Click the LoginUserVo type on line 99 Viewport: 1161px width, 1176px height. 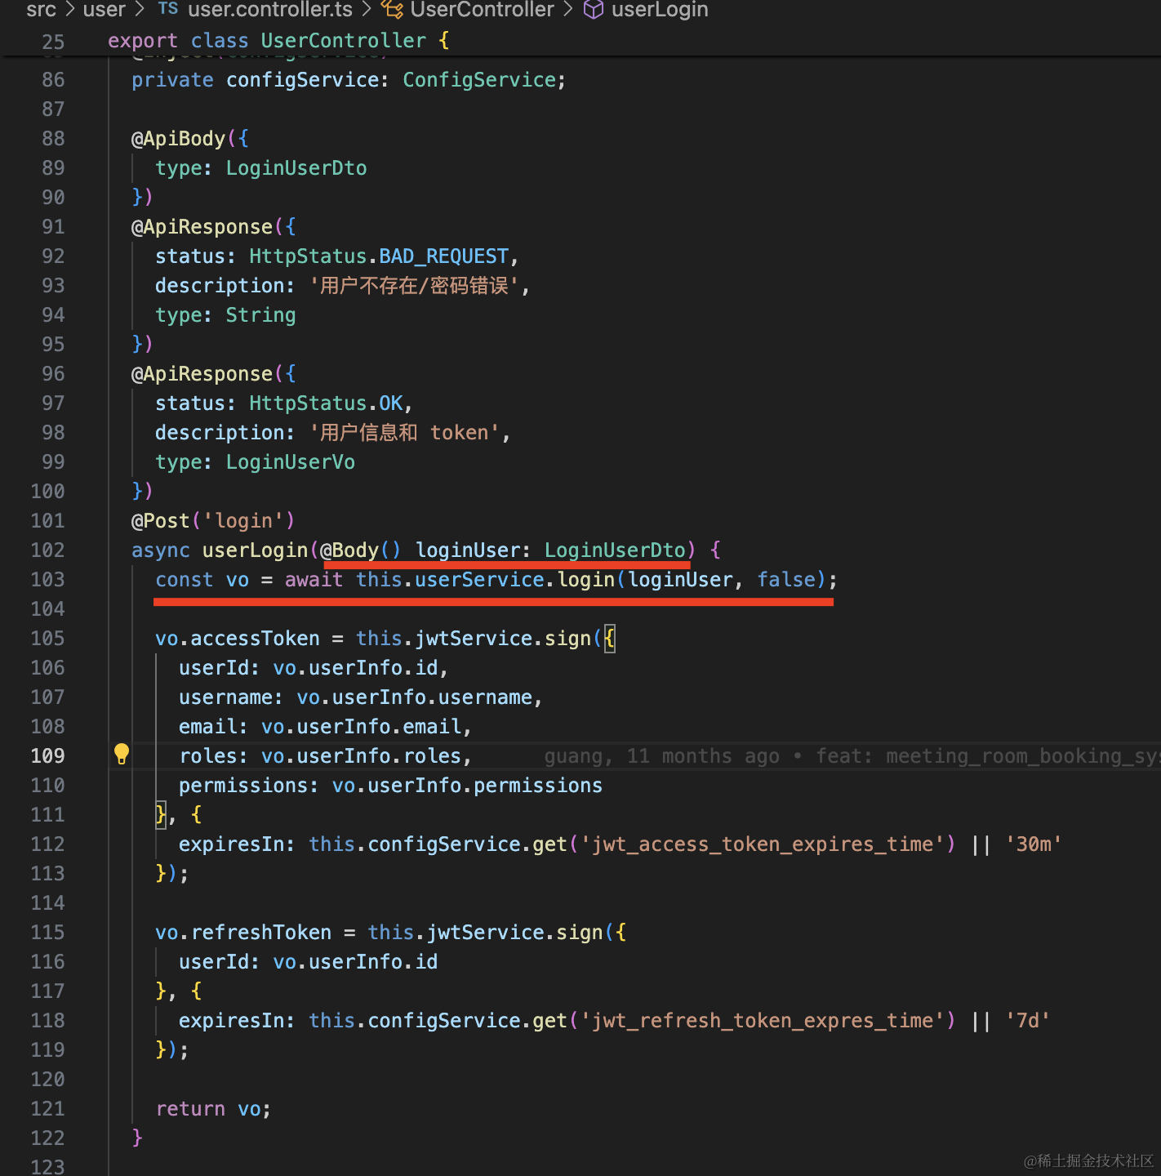tap(290, 462)
